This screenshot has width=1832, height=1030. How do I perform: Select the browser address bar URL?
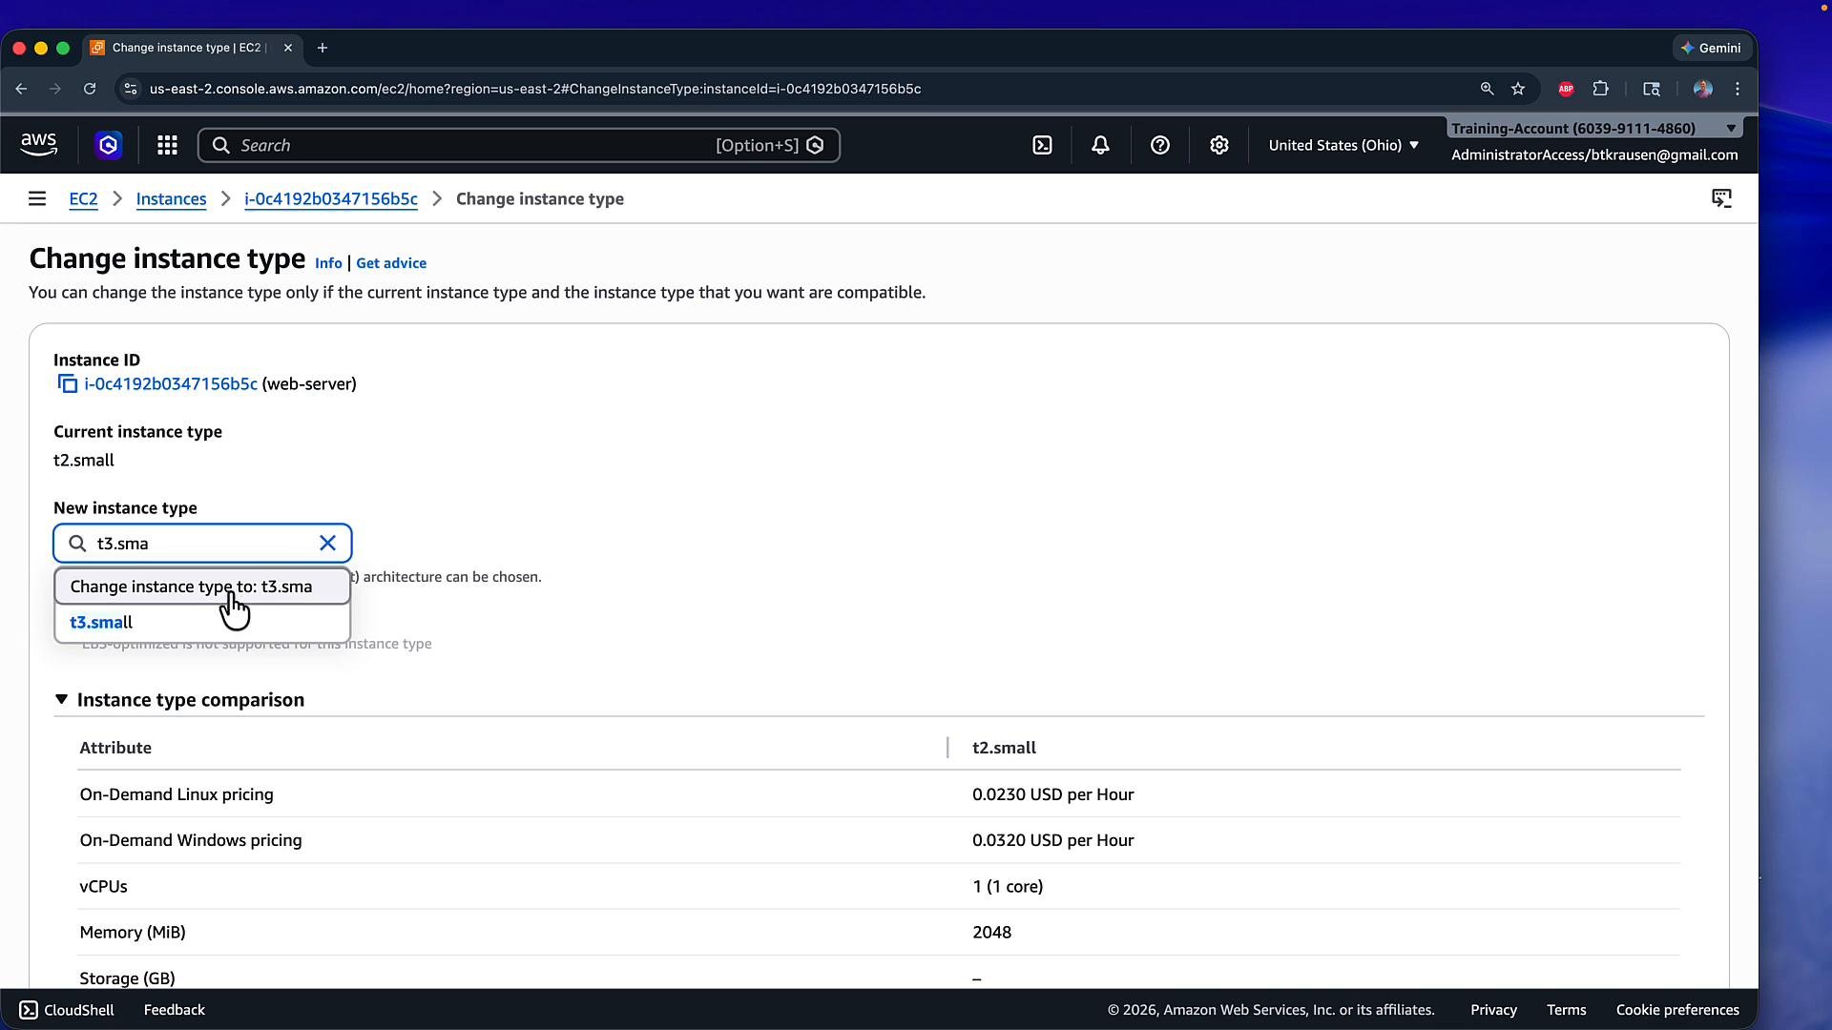tap(535, 89)
